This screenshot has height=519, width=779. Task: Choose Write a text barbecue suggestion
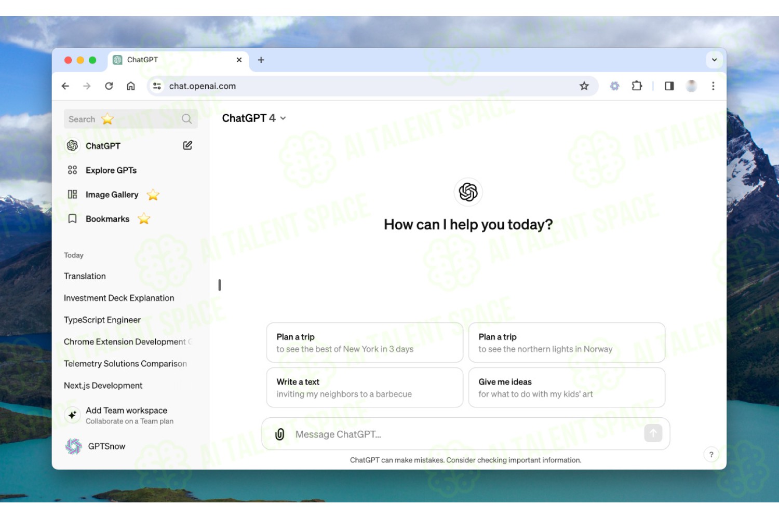365,388
